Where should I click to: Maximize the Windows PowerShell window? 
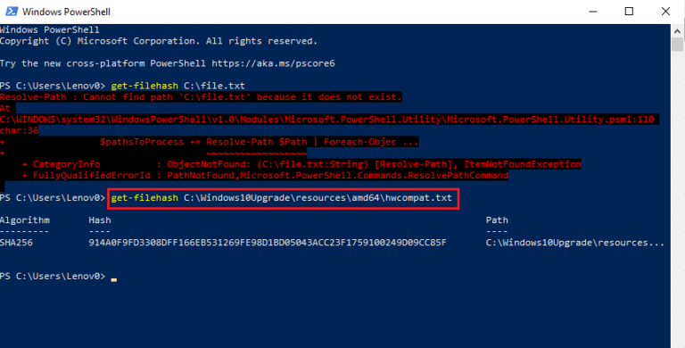click(x=629, y=12)
